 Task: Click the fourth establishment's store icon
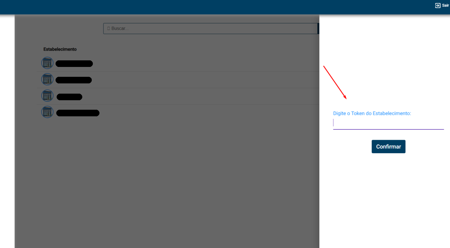pos(47,112)
